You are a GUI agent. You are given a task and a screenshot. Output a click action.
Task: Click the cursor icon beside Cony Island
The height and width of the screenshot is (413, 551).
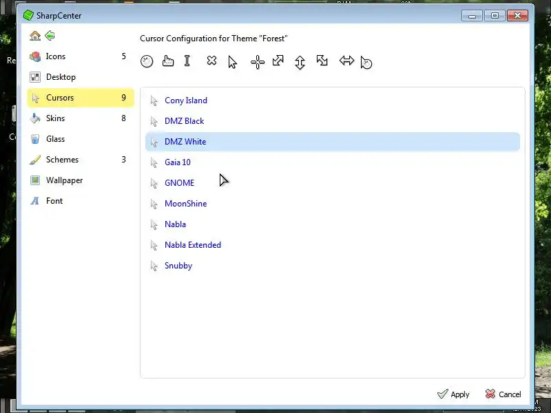click(154, 100)
